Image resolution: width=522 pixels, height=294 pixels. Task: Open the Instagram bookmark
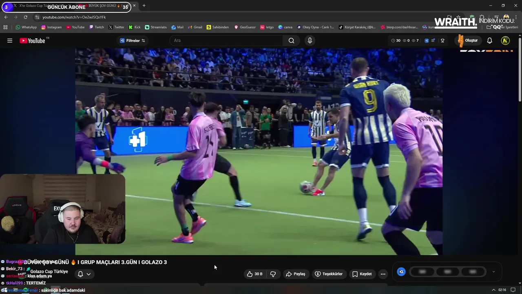point(51,27)
